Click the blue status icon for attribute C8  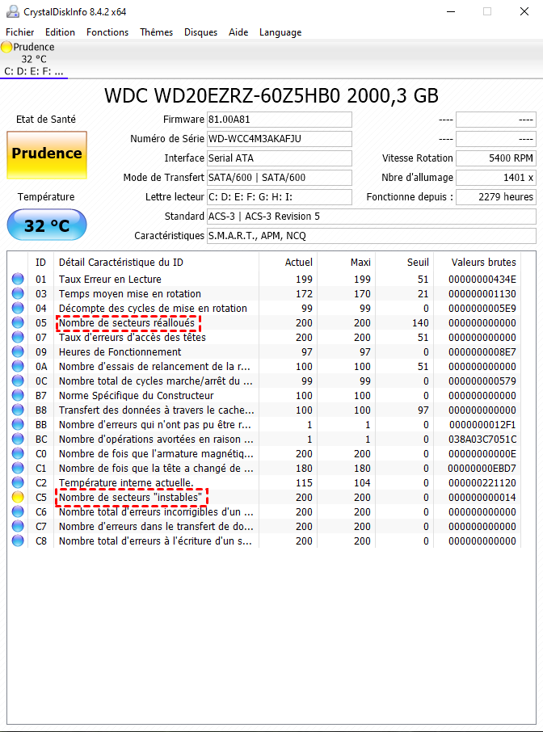[x=18, y=541]
